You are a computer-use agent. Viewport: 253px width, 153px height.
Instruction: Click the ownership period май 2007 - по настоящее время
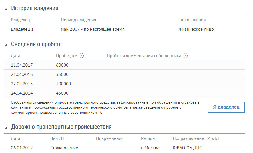[93, 29]
